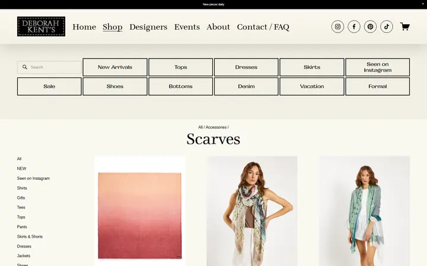The width and height of the screenshot is (427, 266).
Task: Open Contact / FAQ page
Action: (263, 27)
